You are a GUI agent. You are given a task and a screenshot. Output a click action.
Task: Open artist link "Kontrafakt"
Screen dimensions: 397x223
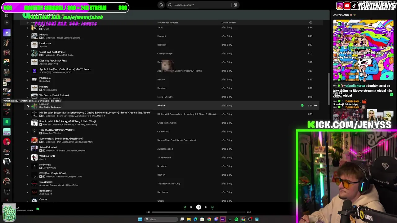pyautogui.click(x=45, y=81)
